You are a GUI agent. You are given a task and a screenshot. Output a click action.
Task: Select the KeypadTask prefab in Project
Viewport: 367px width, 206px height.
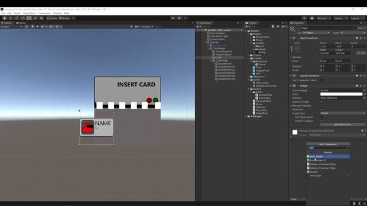pos(263,70)
